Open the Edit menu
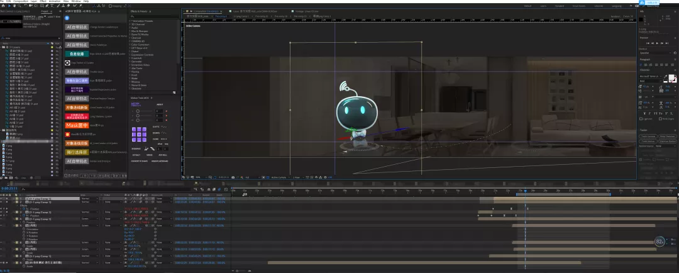 click(8, 1)
